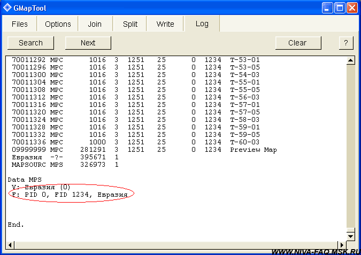The width and height of the screenshot is (361, 255).
Task: Switch to the Split tab
Action: 130,24
